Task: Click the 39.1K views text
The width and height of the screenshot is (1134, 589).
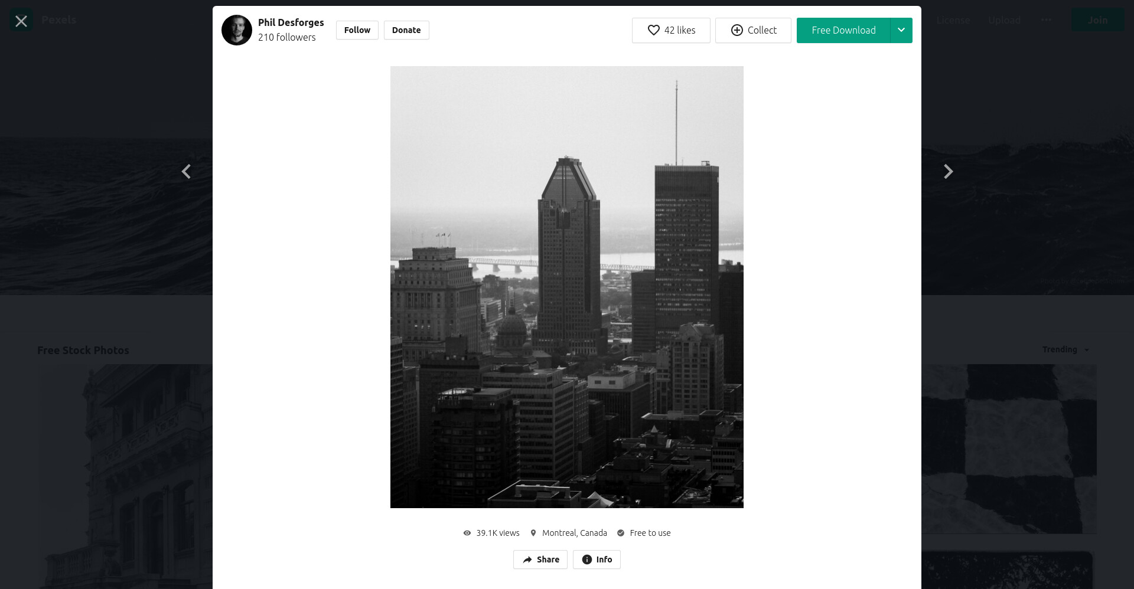Action: [x=498, y=533]
